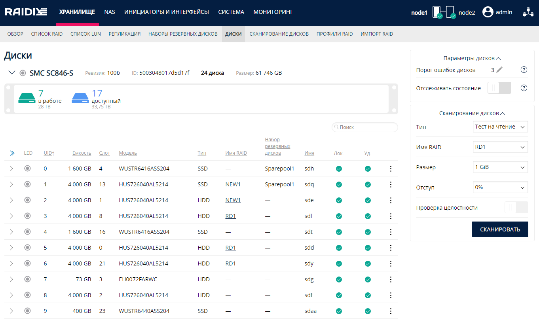Open help for Отслеживать состояние
Screen dimensions: 539x324
click(x=524, y=88)
